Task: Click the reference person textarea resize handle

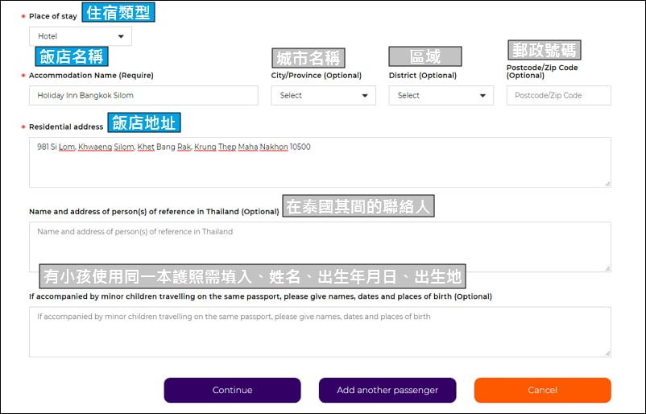Action: (x=607, y=268)
